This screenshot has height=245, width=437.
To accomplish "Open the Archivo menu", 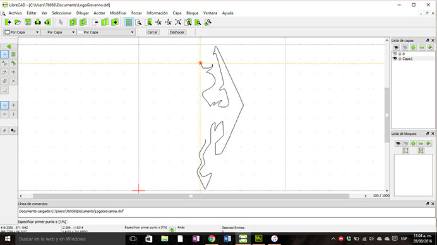I will pyautogui.click(x=15, y=13).
